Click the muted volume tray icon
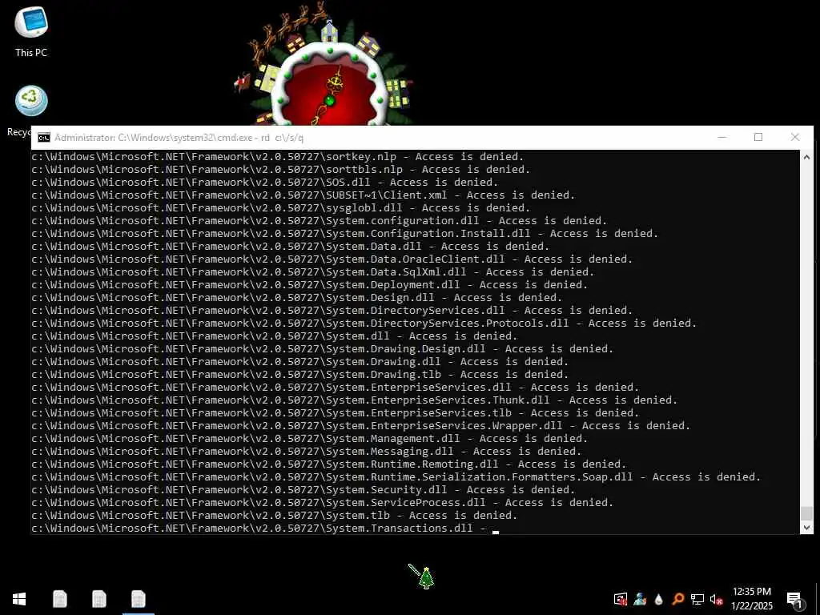 coord(716,600)
